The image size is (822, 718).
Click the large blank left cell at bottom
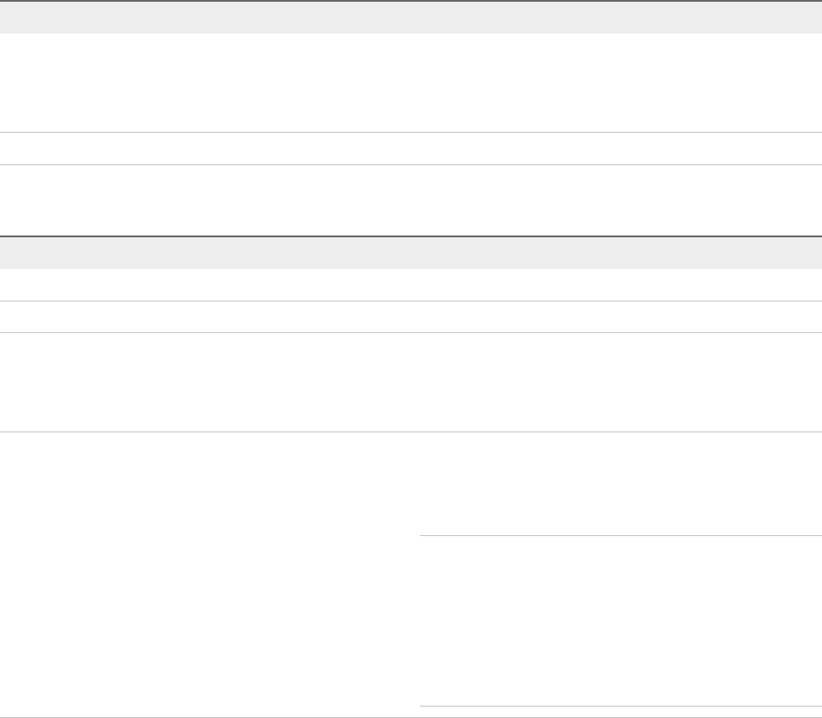click(209, 575)
